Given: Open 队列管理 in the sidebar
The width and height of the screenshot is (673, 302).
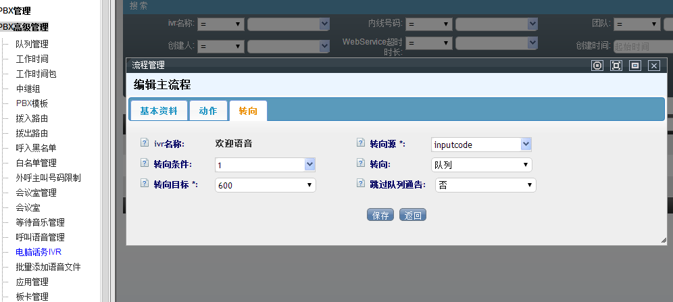Looking at the screenshot, I should pos(32,44).
